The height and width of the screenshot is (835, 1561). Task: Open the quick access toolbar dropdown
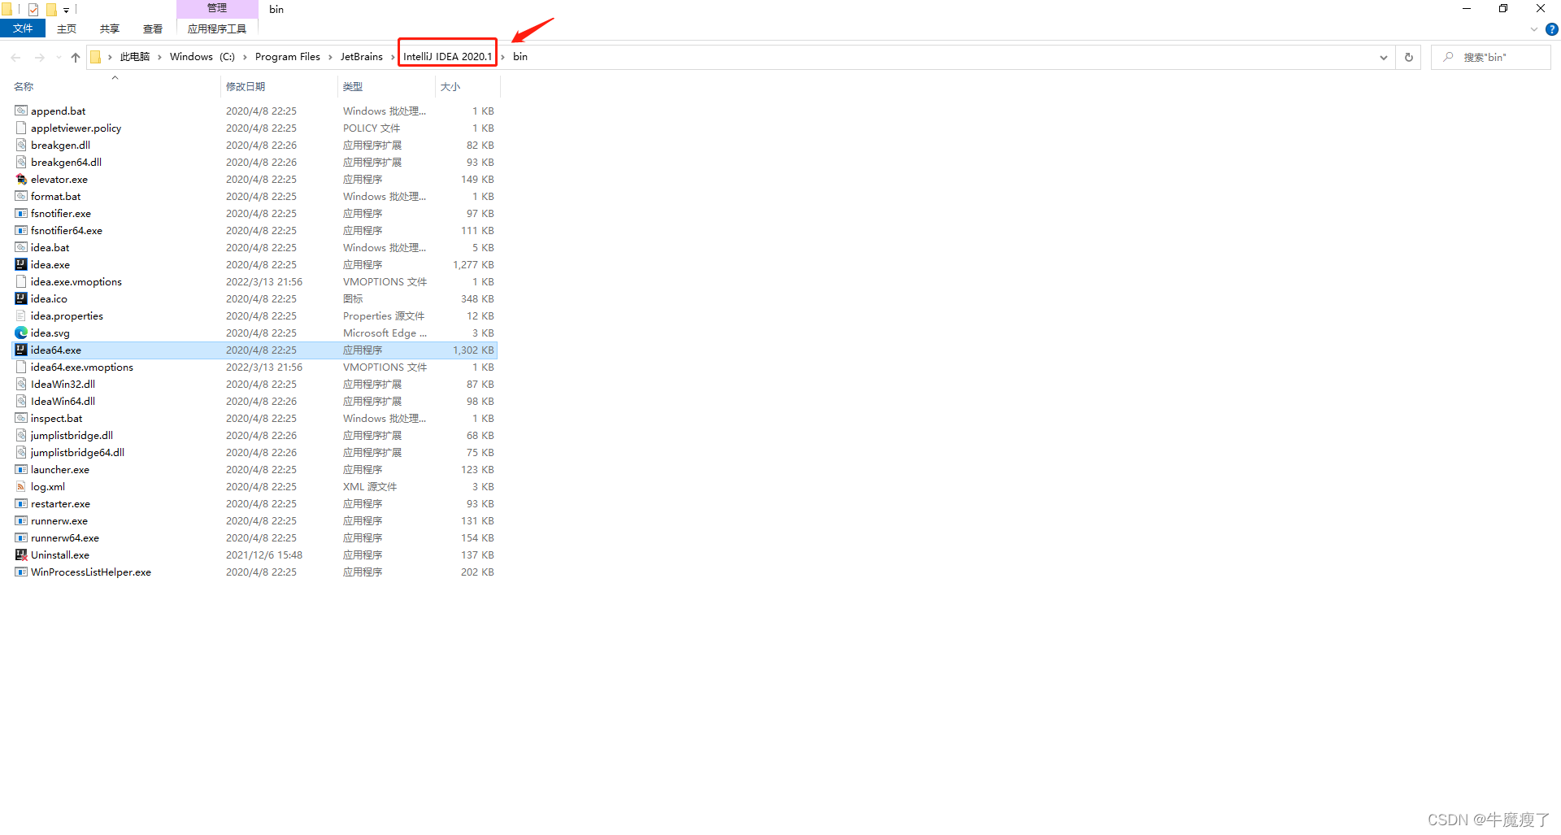pos(66,10)
